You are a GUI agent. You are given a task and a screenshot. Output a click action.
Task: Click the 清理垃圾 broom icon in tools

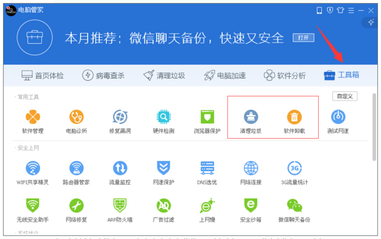(x=251, y=117)
